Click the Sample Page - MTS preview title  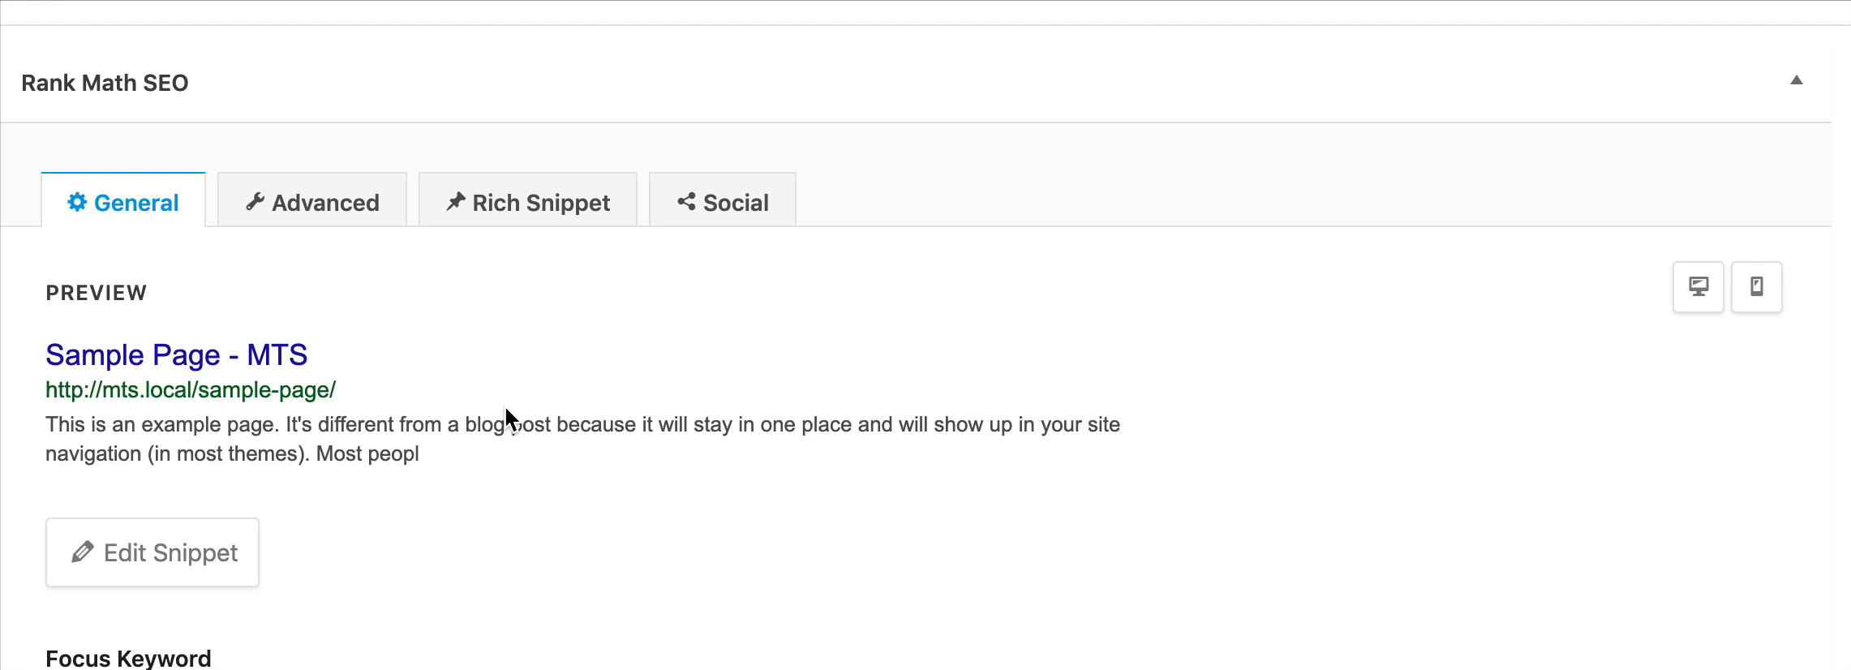click(x=176, y=354)
